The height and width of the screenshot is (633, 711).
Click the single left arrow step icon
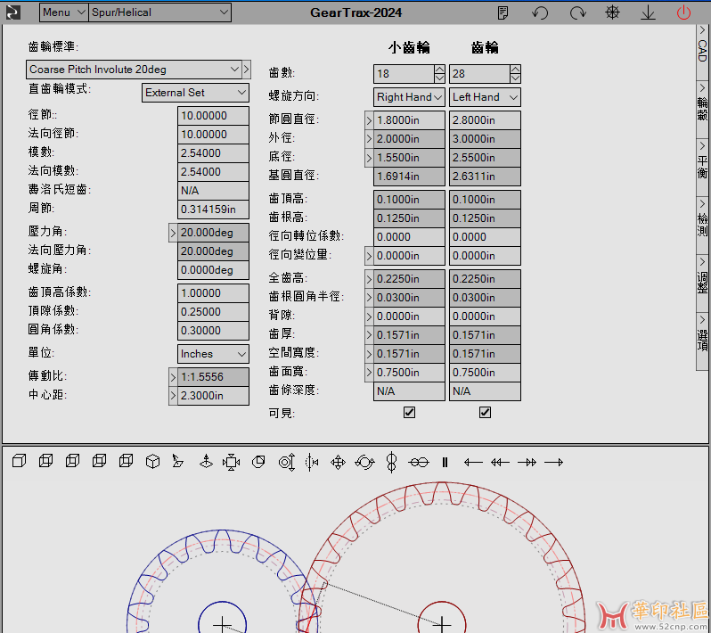tap(473, 462)
